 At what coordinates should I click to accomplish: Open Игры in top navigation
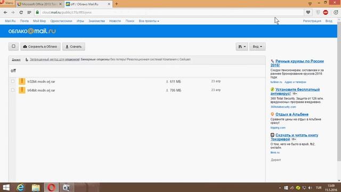[80, 21]
